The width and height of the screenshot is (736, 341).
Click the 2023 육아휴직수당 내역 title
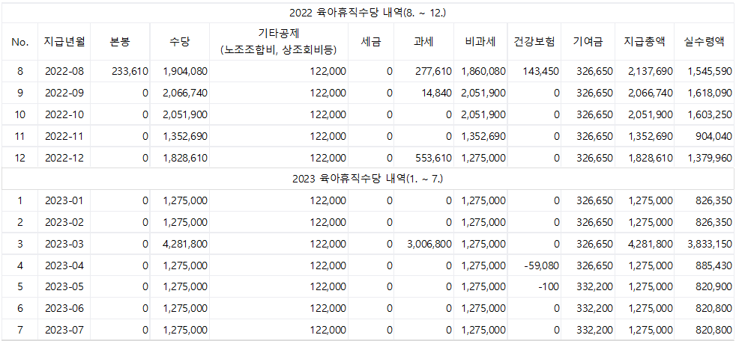pyautogui.click(x=367, y=178)
